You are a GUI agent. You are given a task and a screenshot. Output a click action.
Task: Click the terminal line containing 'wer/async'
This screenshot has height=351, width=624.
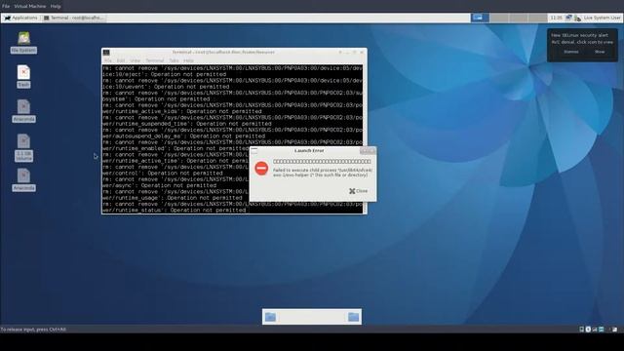(x=159, y=185)
